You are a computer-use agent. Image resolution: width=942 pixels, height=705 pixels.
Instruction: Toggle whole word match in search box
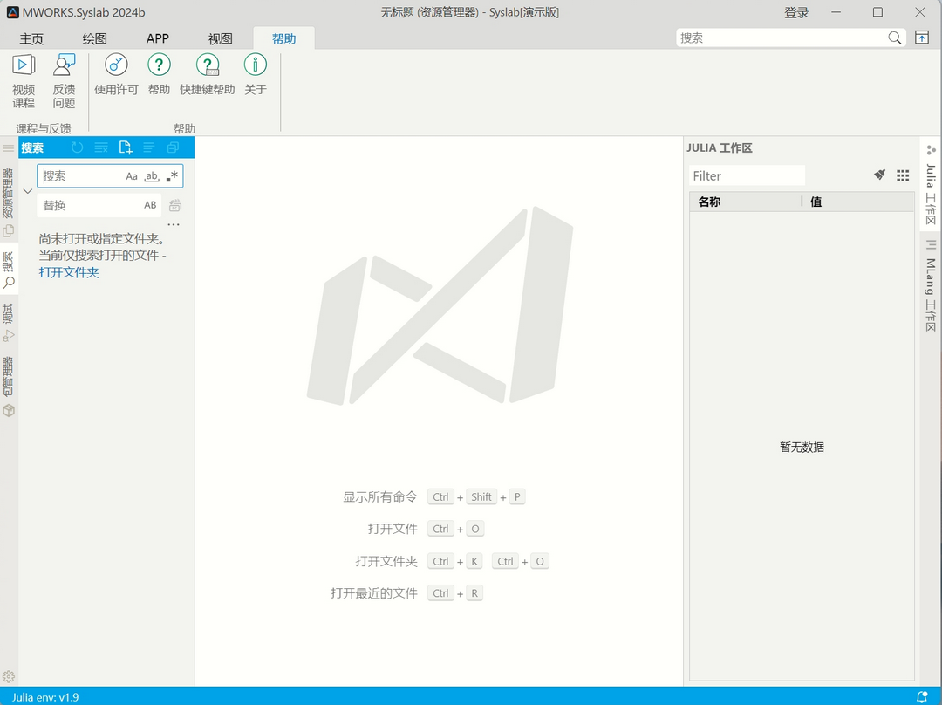[x=152, y=176]
